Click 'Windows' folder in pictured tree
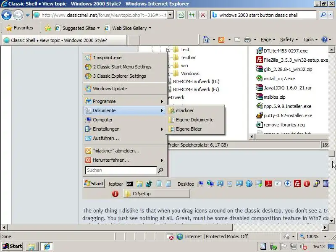Screen dimensions: 336x252 tap(186, 73)
